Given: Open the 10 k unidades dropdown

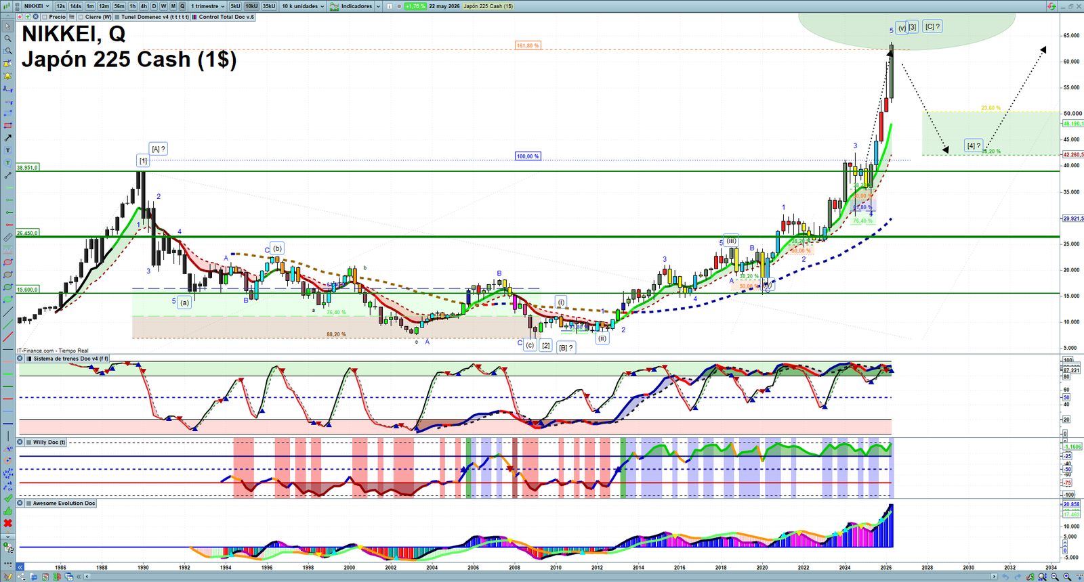Looking at the screenshot, I should point(303,6).
